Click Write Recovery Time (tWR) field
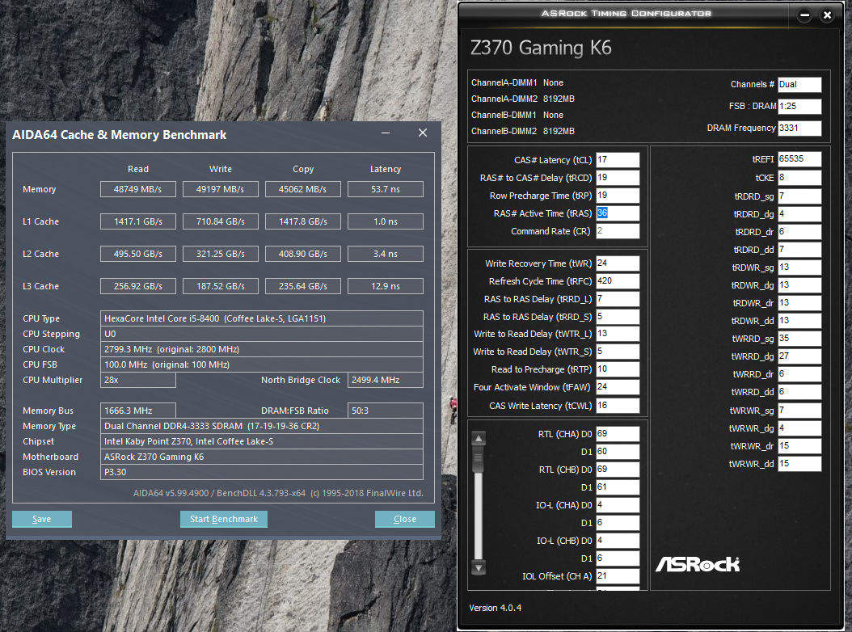This screenshot has height=632, width=852. pyautogui.click(x=618, y=263)
